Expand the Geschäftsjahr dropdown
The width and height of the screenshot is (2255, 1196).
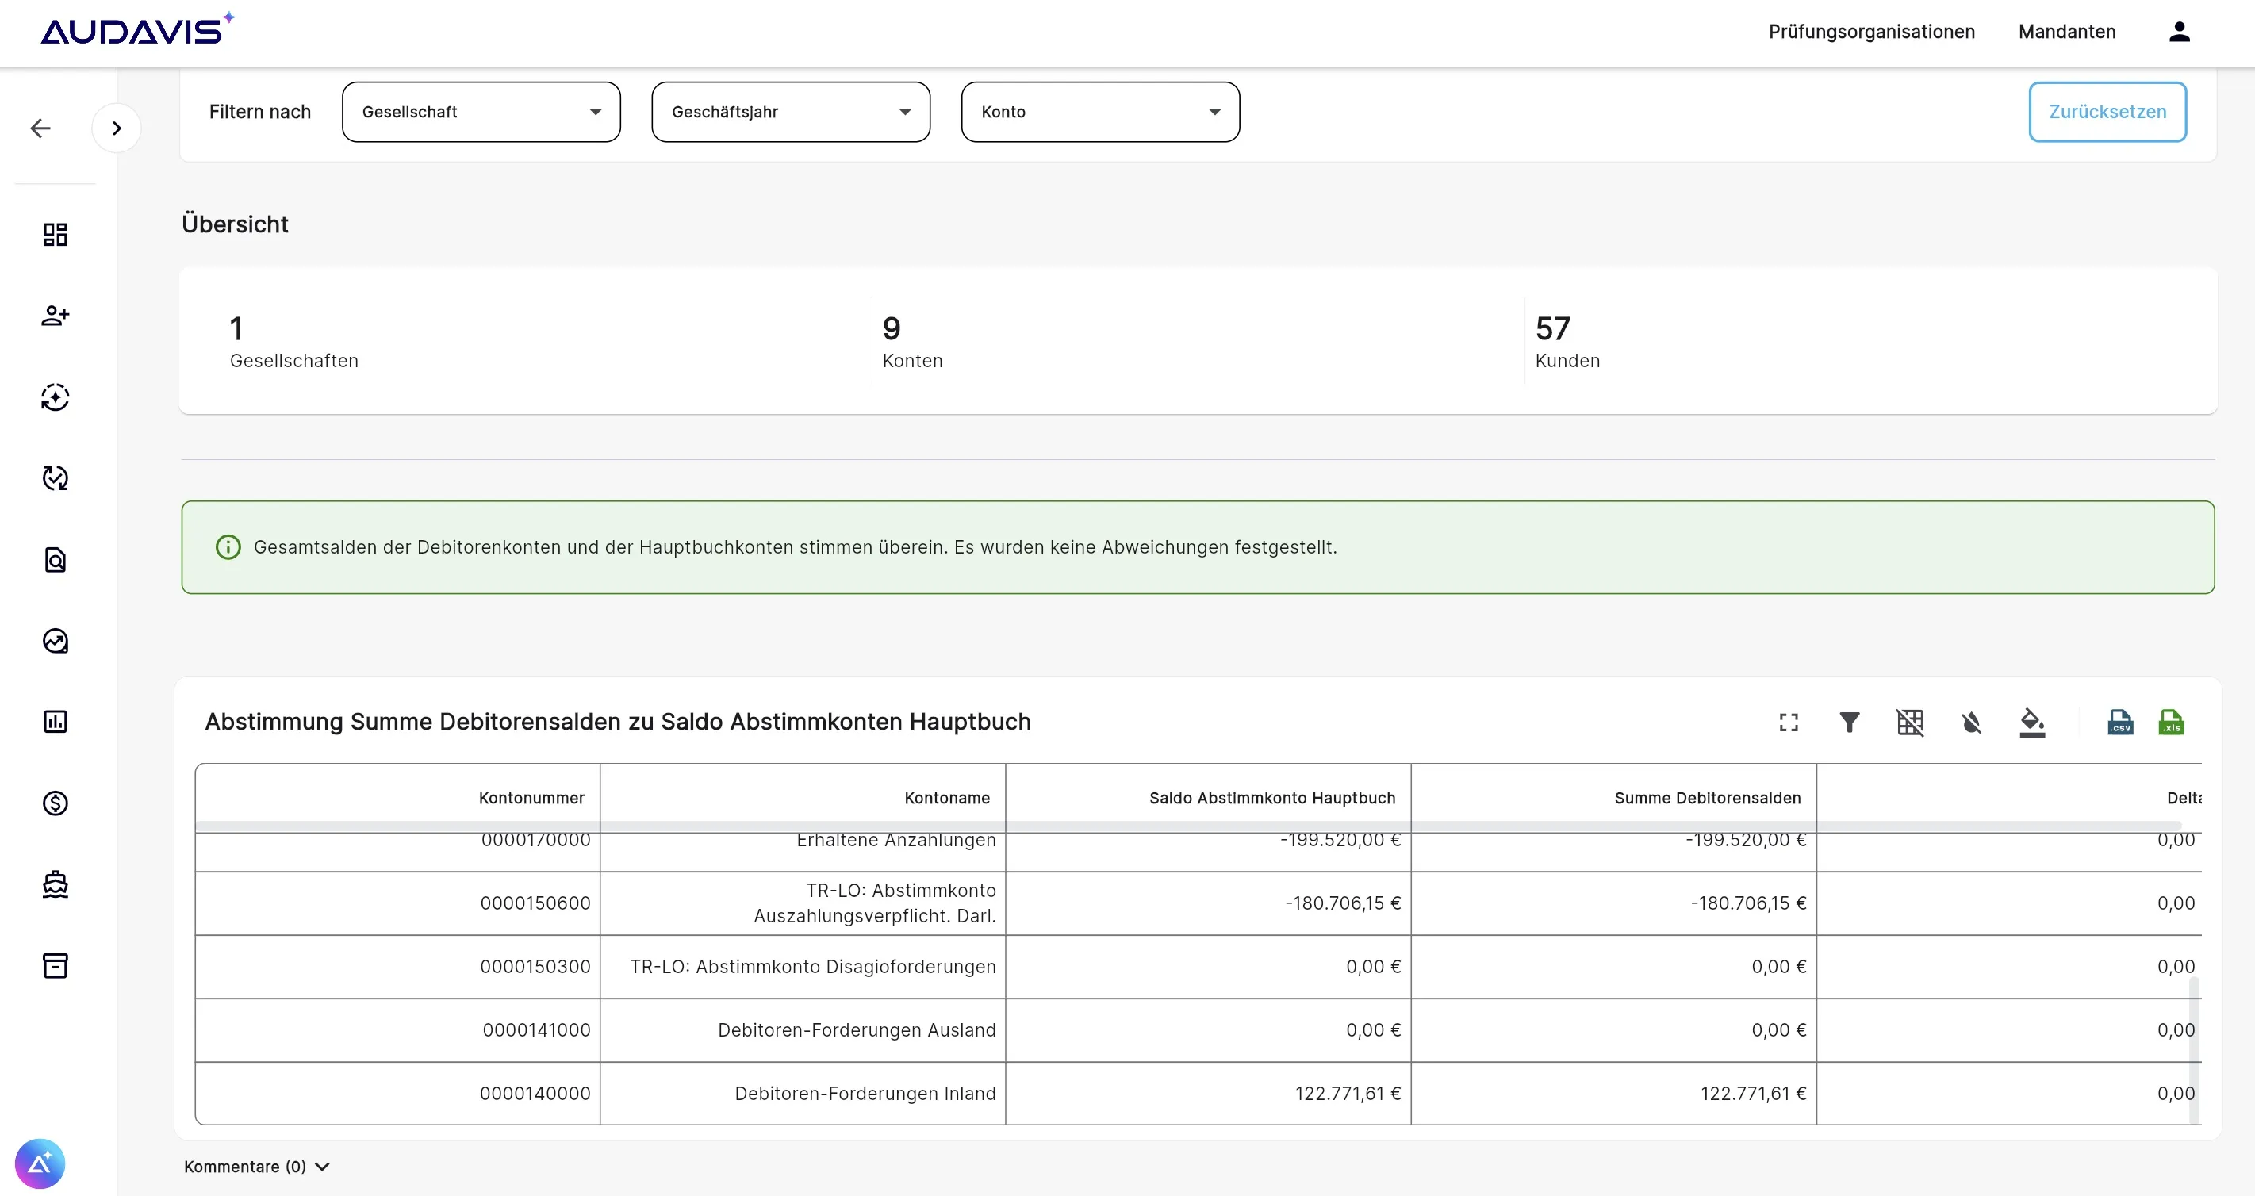tap(791, 111)
